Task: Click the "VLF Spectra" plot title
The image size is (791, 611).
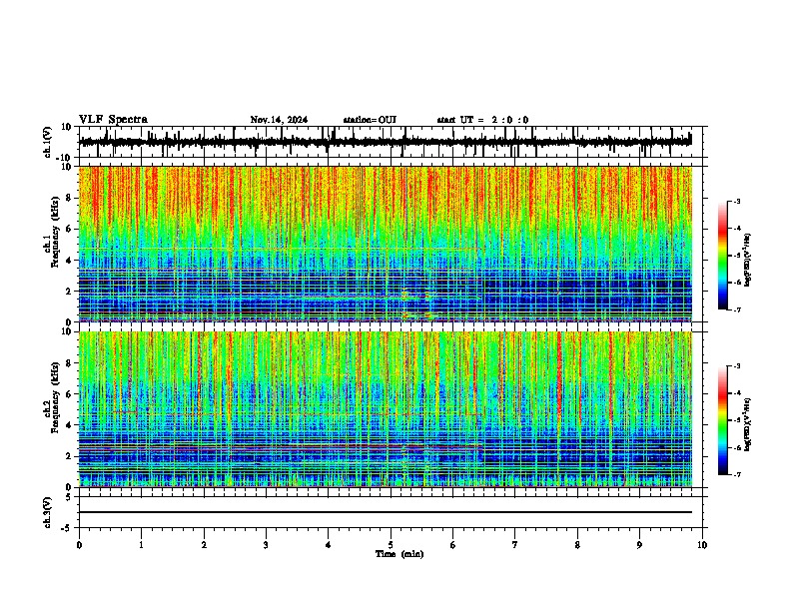Action: point(113,120)
